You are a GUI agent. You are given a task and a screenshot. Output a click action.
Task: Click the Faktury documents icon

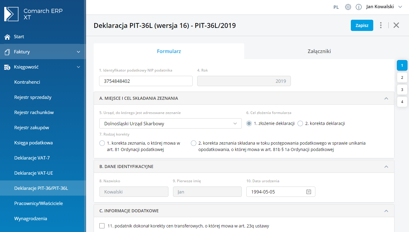7,52
